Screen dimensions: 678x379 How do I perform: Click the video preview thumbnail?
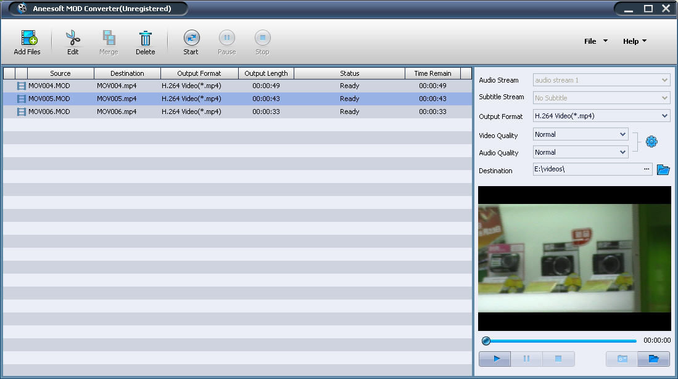[574, 258]
